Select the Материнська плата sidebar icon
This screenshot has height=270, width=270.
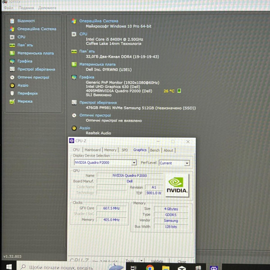(12, 53)
